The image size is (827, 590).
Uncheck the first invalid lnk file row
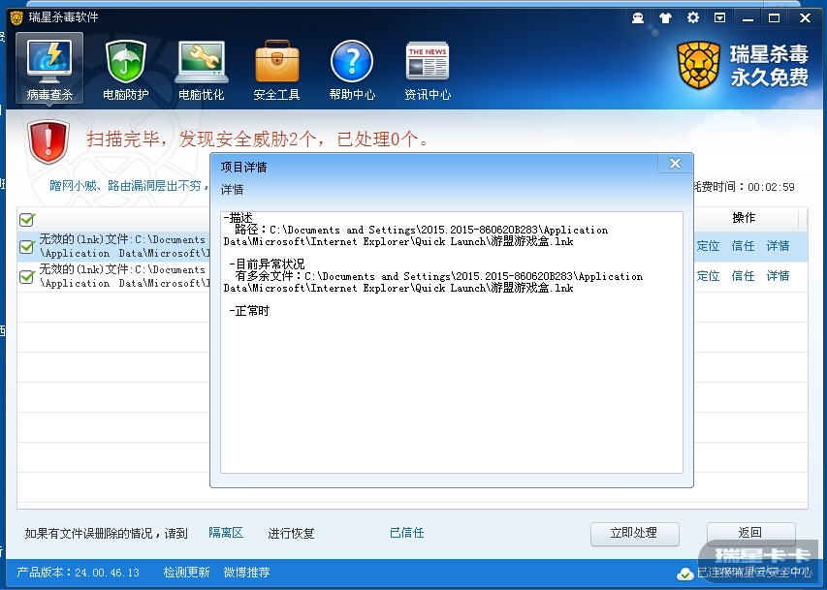tap(27, 246)
